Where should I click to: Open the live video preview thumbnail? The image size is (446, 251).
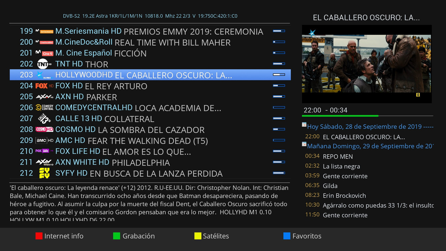[x=367, y=64]
